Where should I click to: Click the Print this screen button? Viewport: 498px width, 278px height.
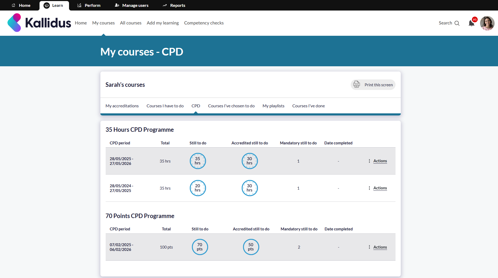378,84
